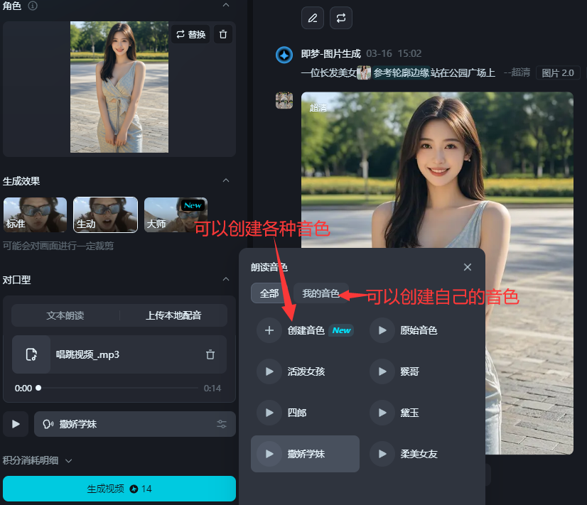Play the 原始音色 preview
587x505 pixels.
(x=382, y=330)
